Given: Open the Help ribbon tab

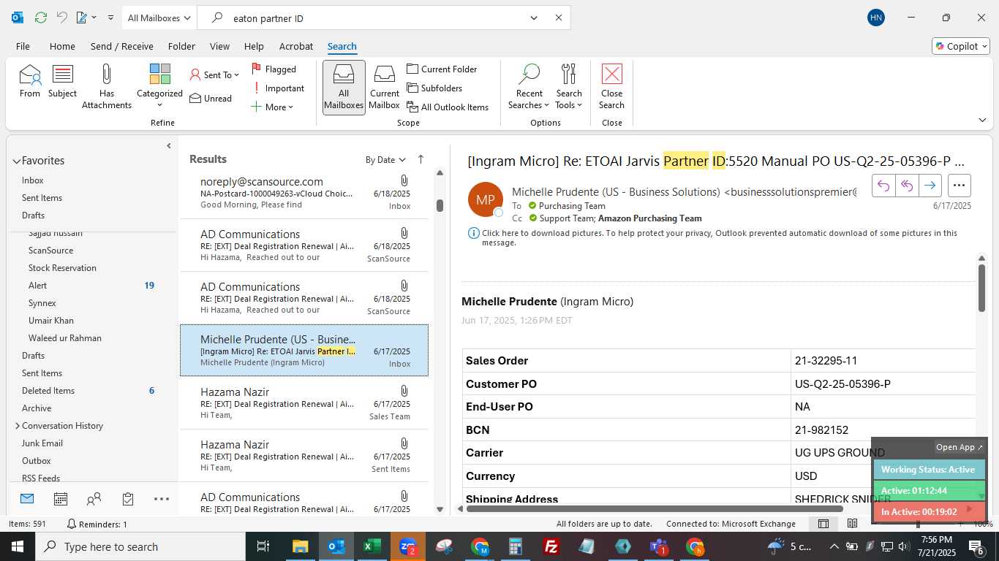Looking at the screenshot, I should point(254,46).
